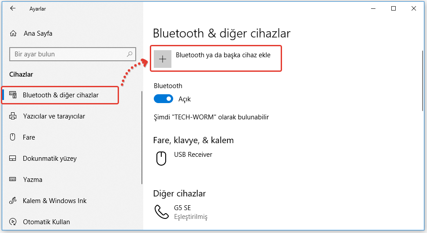This screenshot has height=233, width=427.
Task: Open Ana Sayfa home icon
Action: pyautogui.click(x=14, y=33)
